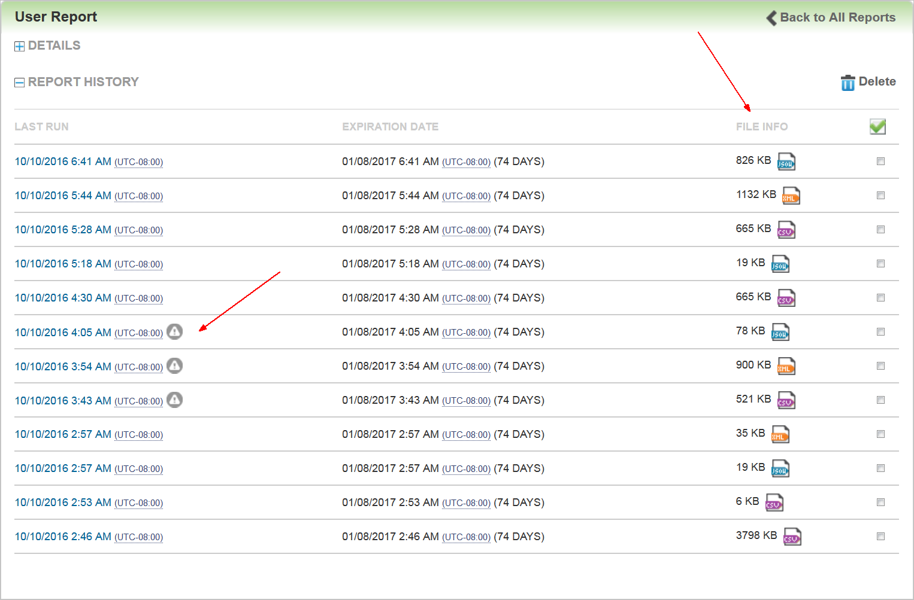Check the box for the 5:28 AM report

pyautogui.click(x=880, y=229)
